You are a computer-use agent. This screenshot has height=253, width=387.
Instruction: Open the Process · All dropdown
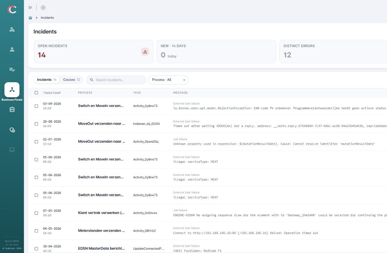[x=168, y=80]
